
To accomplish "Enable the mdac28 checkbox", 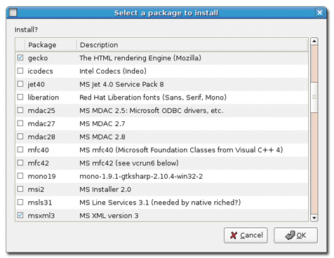I will (x=20, y=136).
